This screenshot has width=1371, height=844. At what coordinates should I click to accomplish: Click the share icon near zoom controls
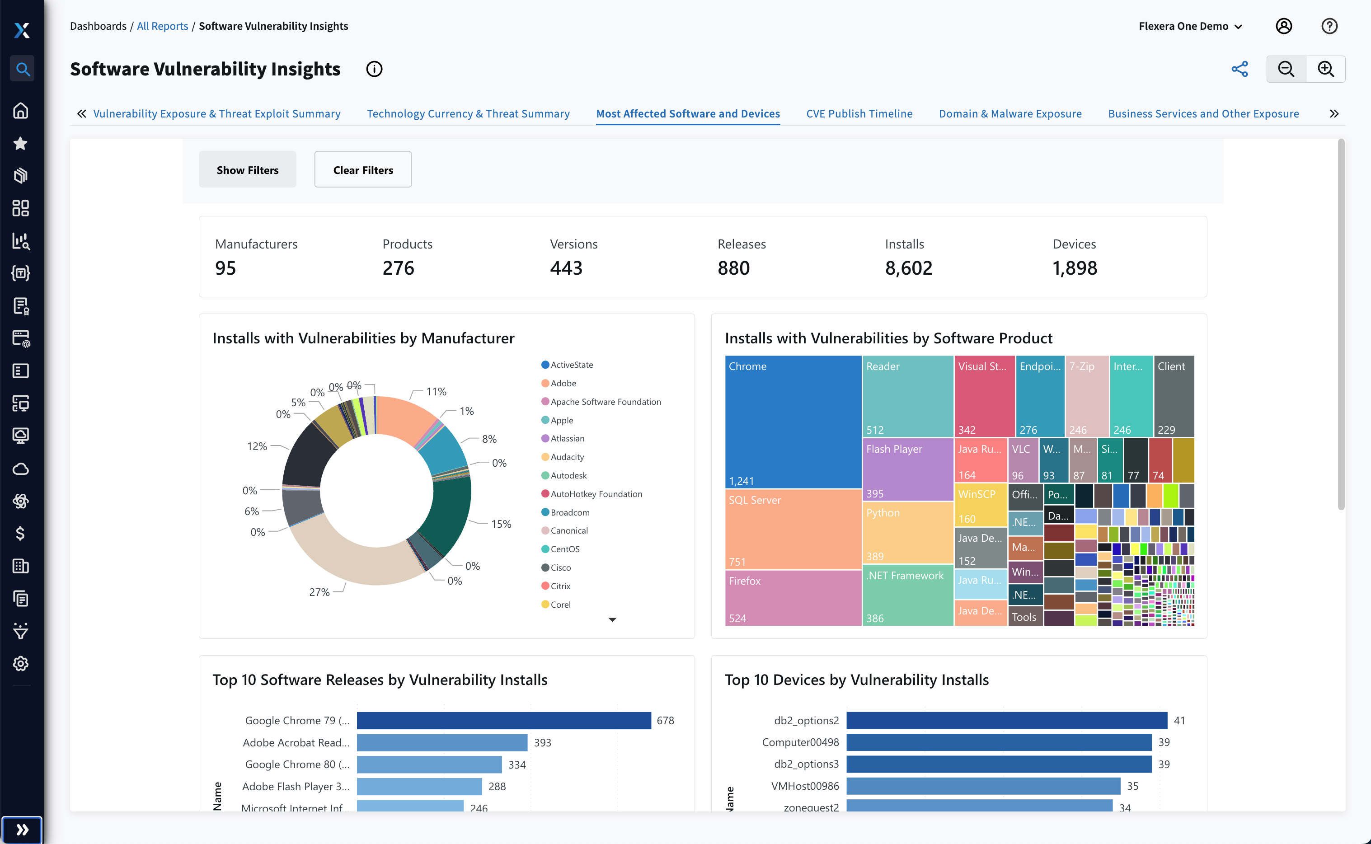[1240, 69]
